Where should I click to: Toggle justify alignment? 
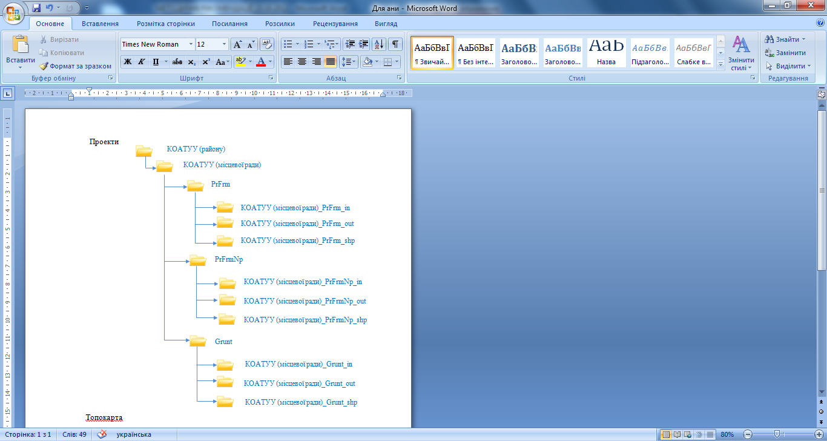(330, 62)
